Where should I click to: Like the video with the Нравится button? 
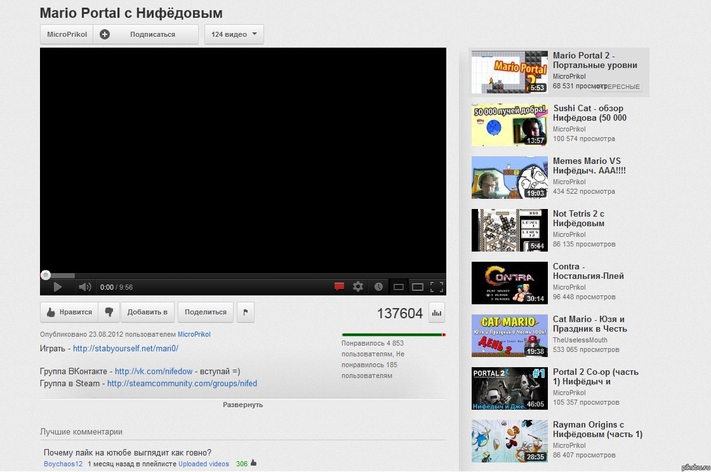point(69,313)
